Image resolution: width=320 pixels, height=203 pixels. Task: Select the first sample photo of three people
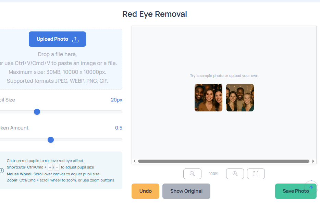pos(208,97)
